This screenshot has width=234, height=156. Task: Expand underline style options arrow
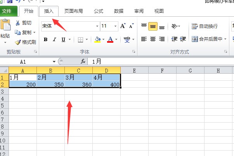pyautogui.click(x=69, y=40)
